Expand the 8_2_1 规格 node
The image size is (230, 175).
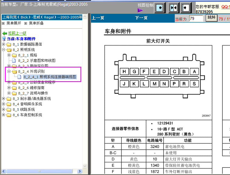[9, 55]
